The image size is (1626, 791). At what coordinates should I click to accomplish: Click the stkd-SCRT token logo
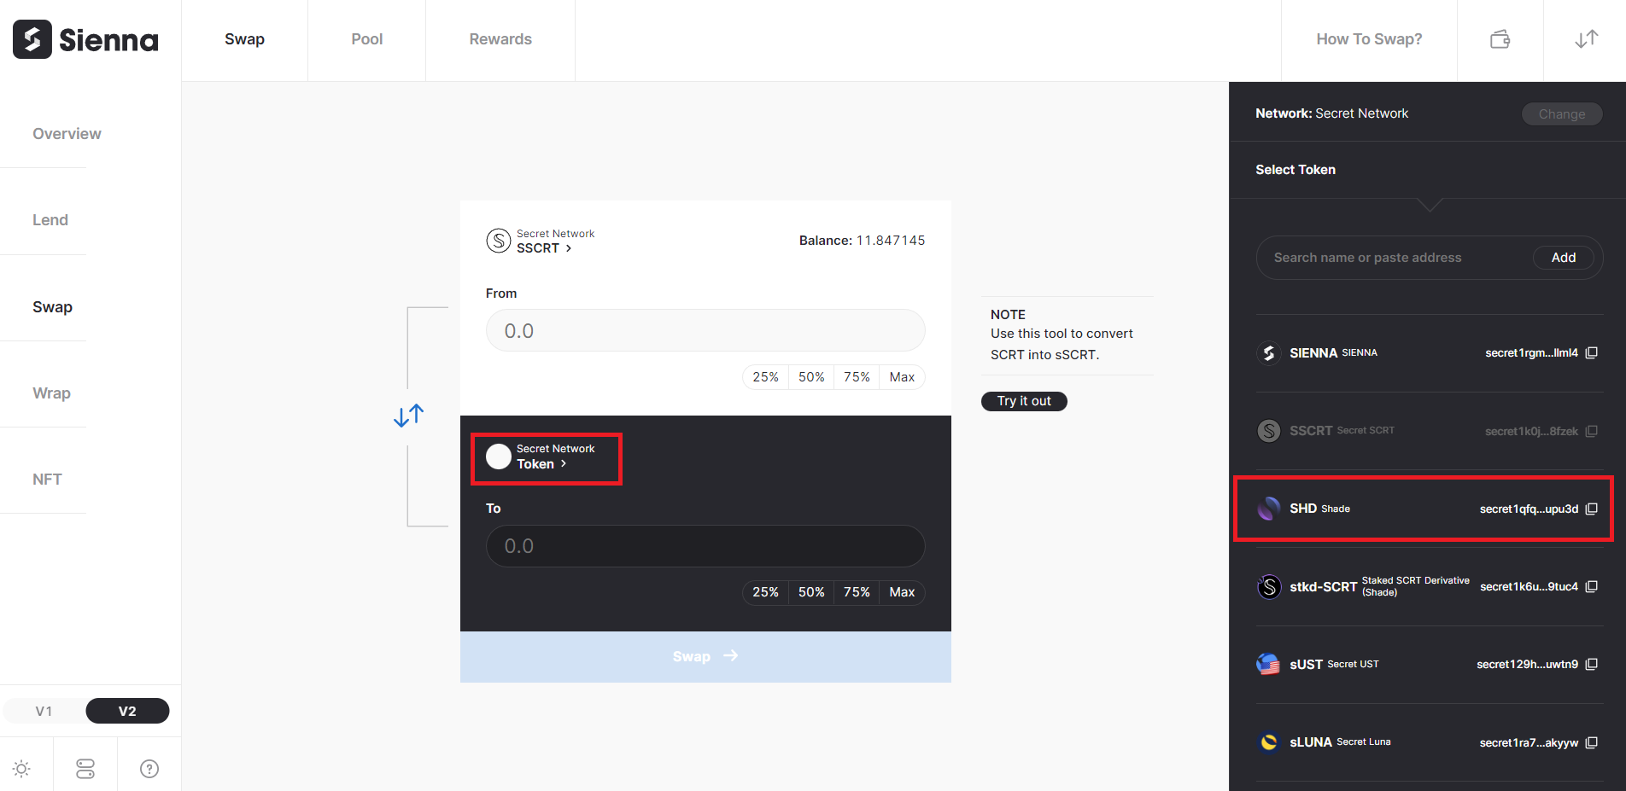click(x=1269, y=586)
